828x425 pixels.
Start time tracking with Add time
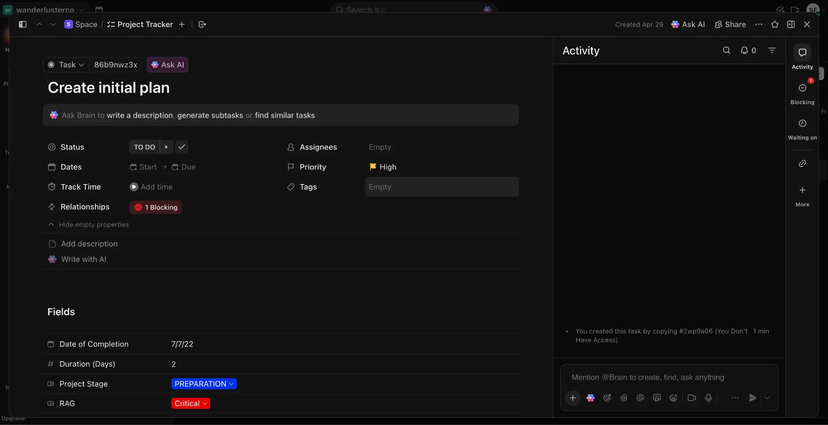[151, 186]
